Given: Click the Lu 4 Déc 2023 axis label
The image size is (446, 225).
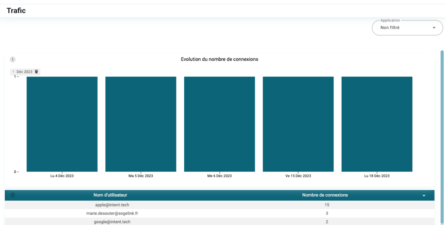Looking at the screenshot, I should click(62, 176).
